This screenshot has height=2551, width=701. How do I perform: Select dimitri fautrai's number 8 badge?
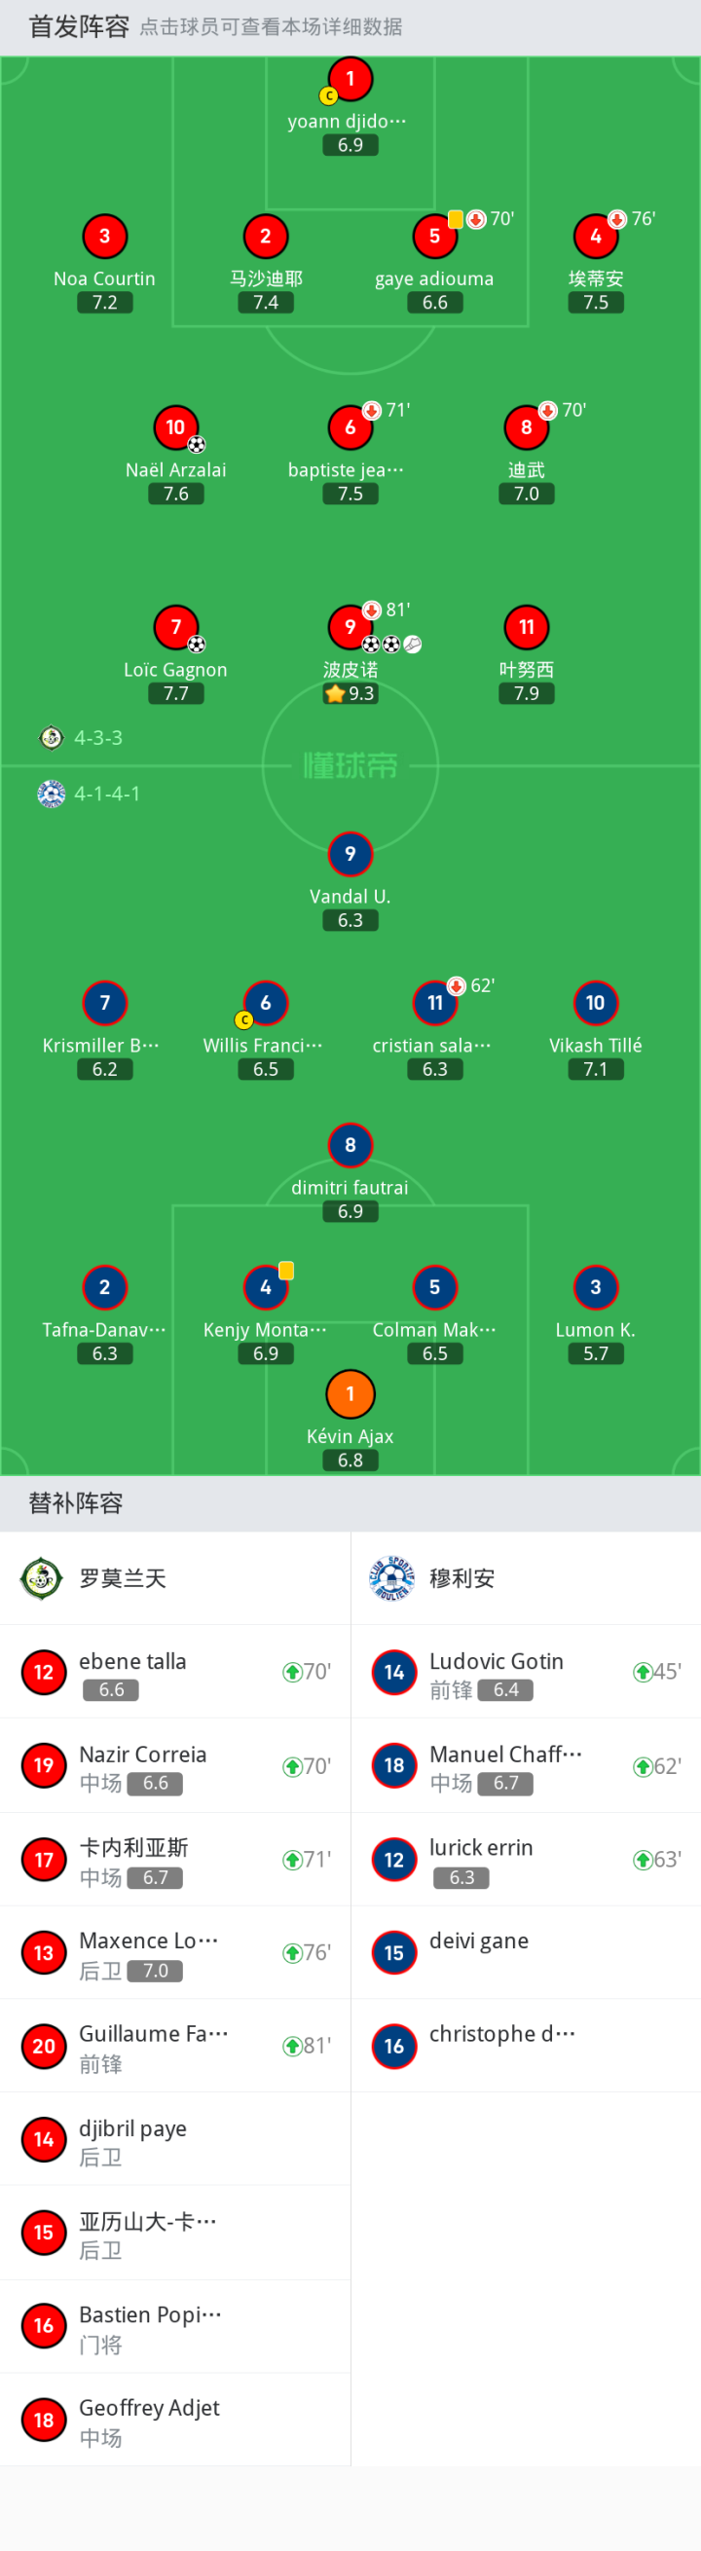[x=350, y=1145]
